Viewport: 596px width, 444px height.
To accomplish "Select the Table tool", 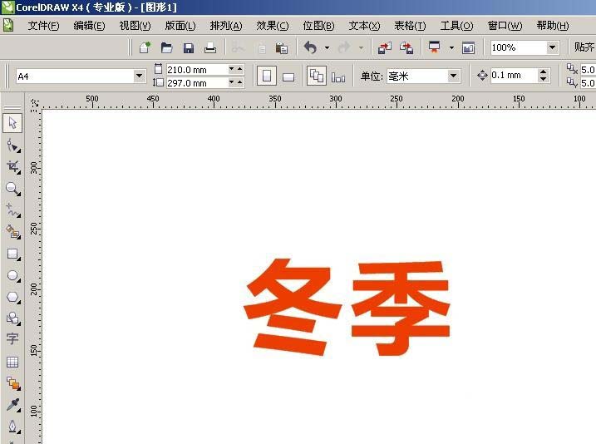I will [x=12, y=362].
